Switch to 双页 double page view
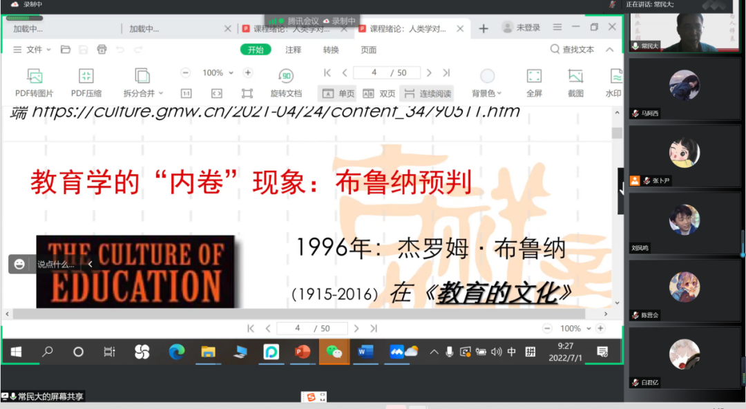The image size is (746, 409). click(379, 93)
